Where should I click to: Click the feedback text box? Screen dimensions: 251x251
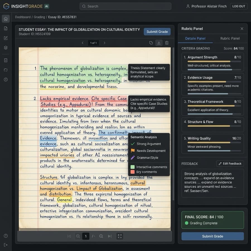click(x=213, y=183)
